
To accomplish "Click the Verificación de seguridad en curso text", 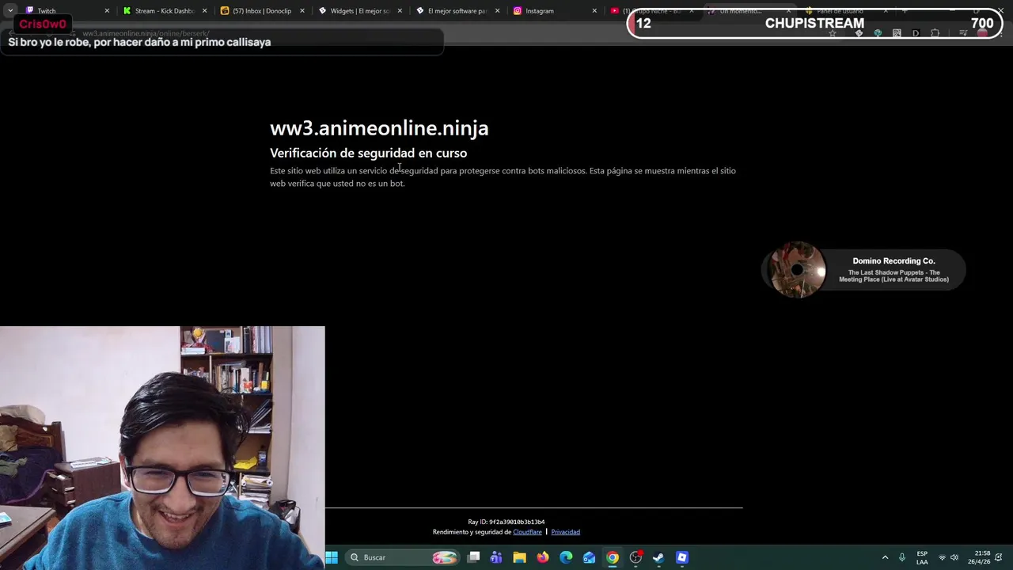I will point(368,153).
